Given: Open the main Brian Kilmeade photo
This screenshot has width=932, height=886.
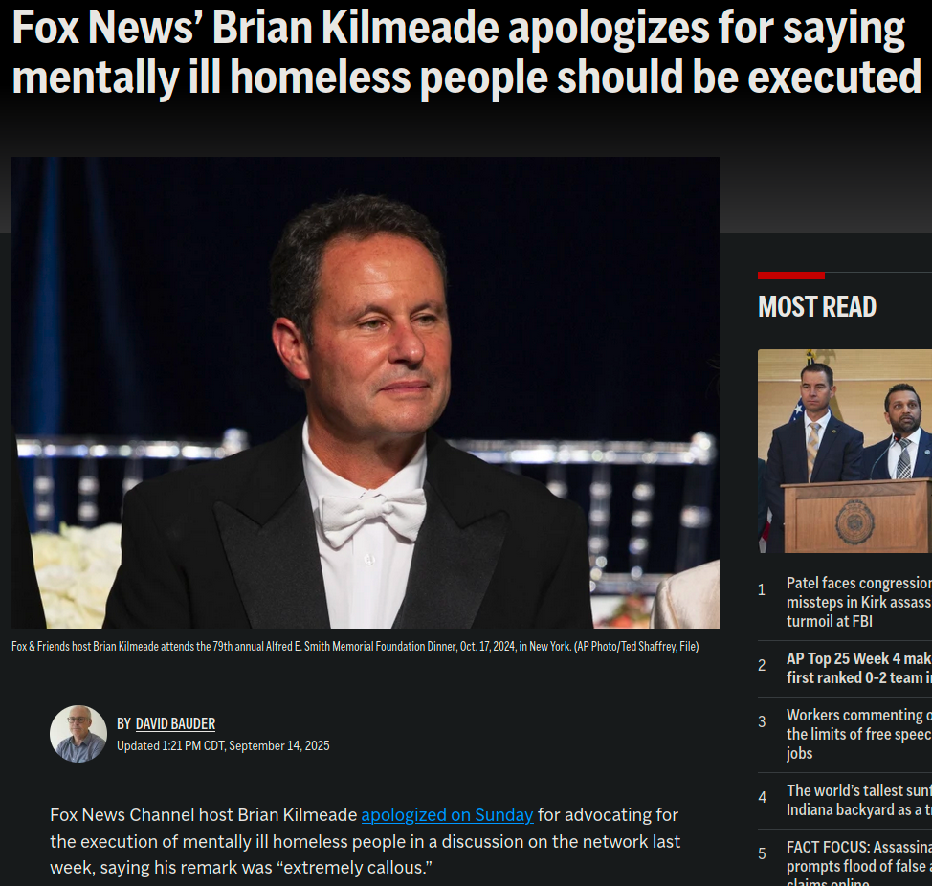Looking at the screenshot, I should (365, 392).
